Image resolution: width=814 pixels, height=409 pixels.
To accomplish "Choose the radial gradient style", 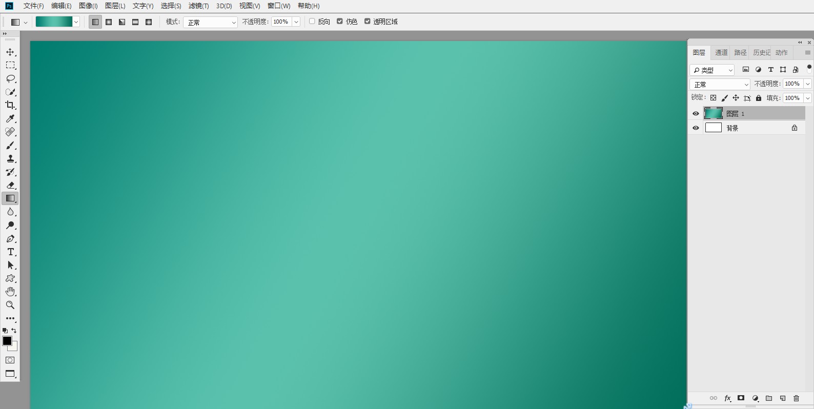I will [x=109, y=22].
